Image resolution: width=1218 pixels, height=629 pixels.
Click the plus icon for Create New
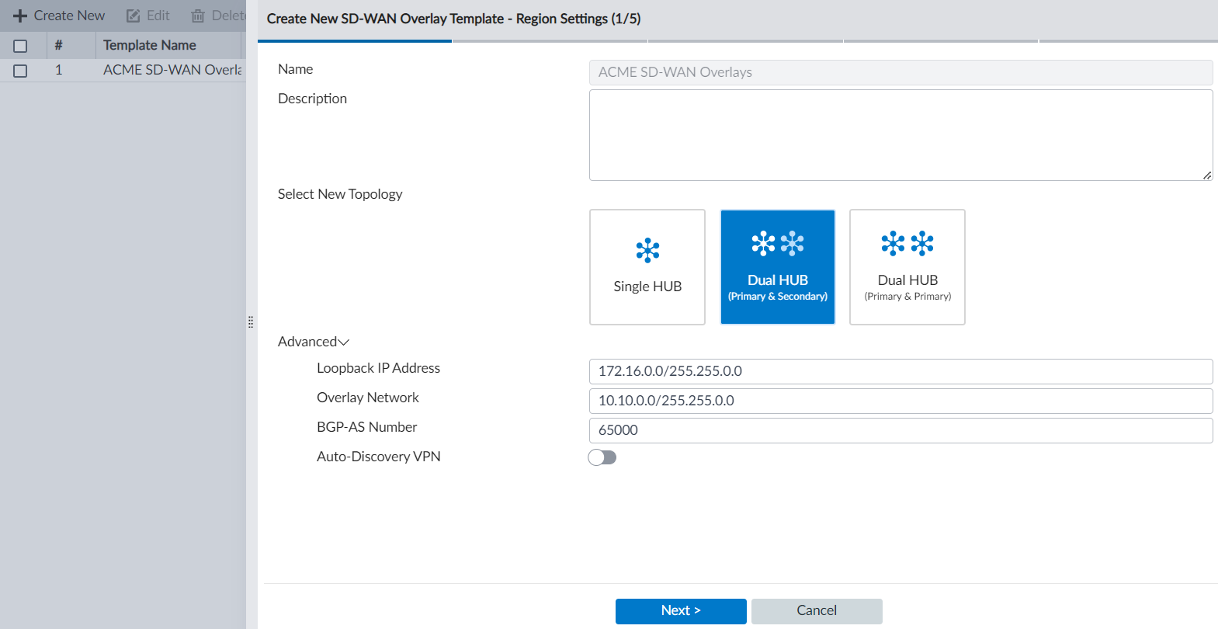[20, 16]
